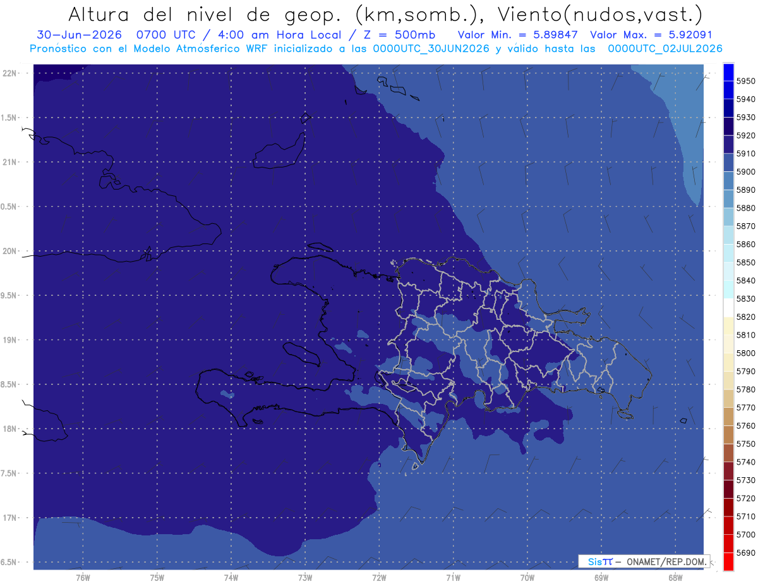Click the '70W' longitude axis label
The image size is (758, 586).
click(x=527, y=577)
